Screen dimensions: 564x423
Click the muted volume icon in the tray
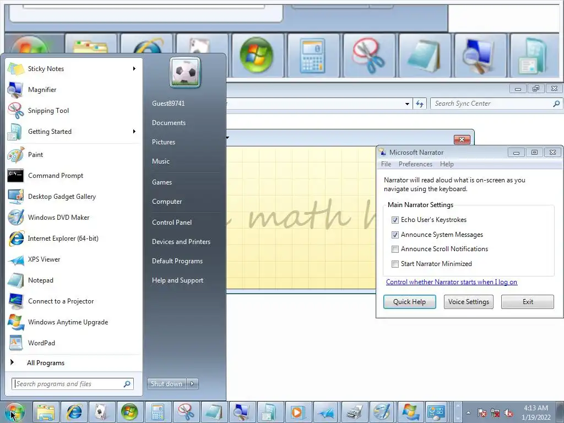pyautogui.click(x=508, y=413)
